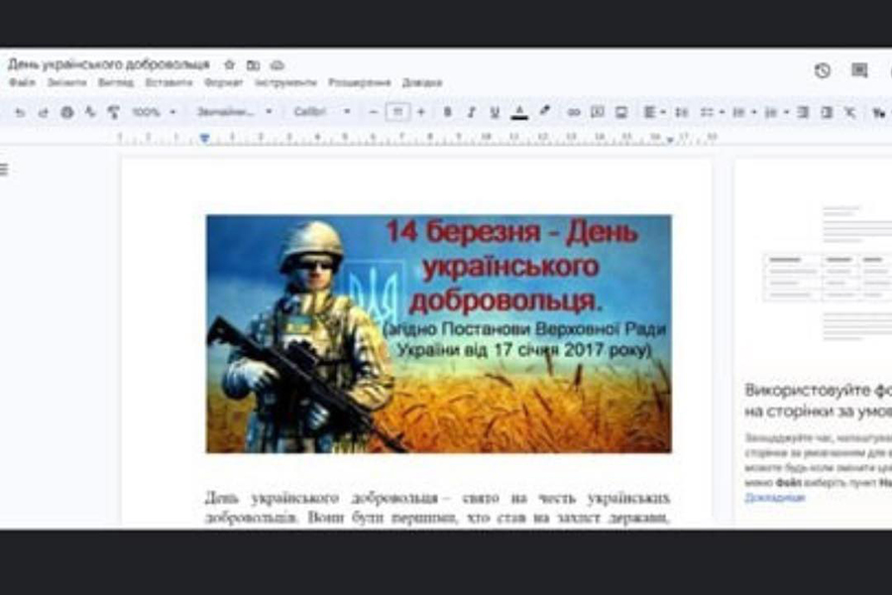Select the soldier banner image in document
This screenshot has width=892, height=595.
point(438,333)
